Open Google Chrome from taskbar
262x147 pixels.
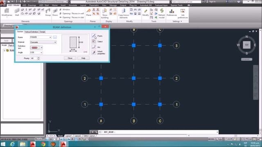[43, 144]
